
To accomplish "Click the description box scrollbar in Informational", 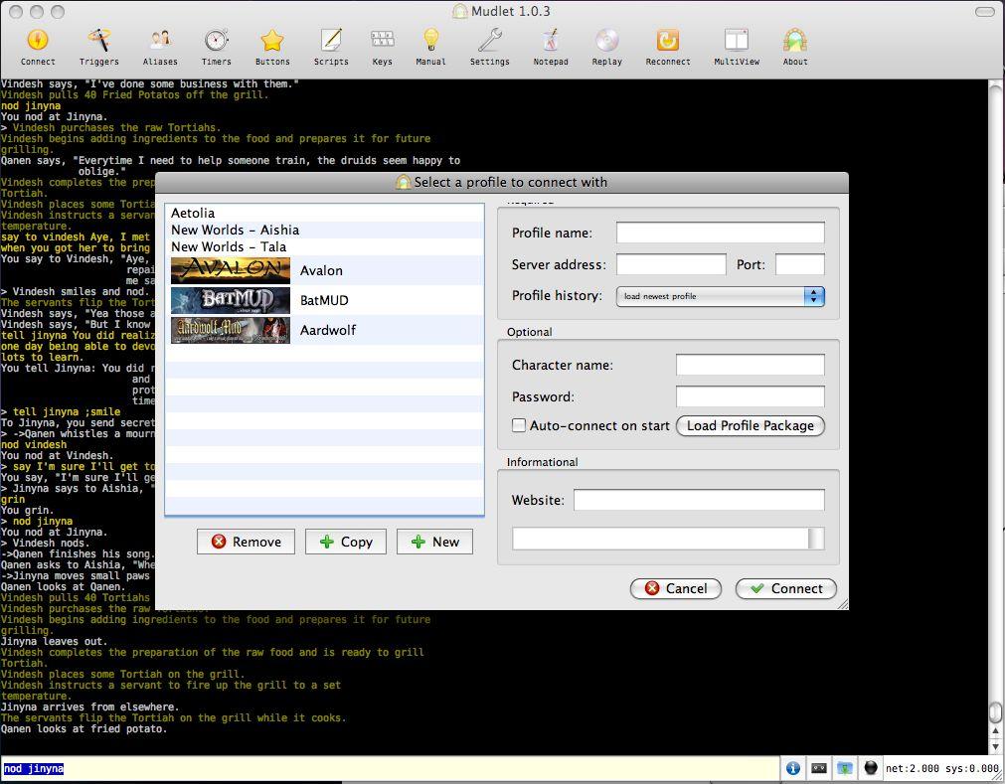I will pos(816,539).
